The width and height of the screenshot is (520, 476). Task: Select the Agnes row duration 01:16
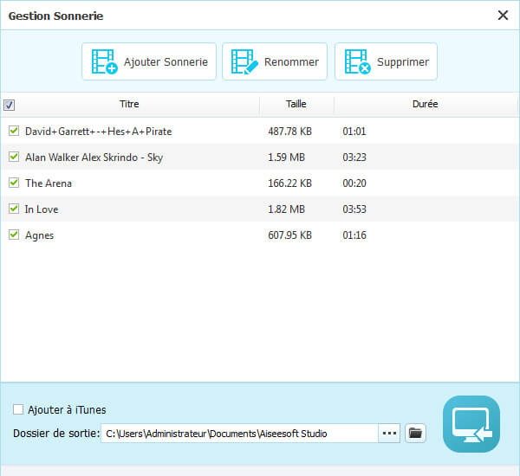tap(354, 235)
